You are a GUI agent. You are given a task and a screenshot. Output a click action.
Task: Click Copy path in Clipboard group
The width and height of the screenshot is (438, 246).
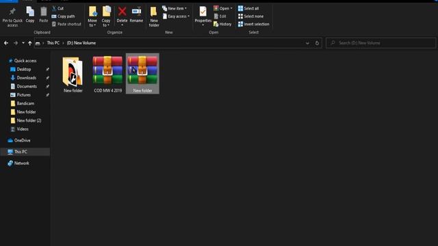(63, 16)
